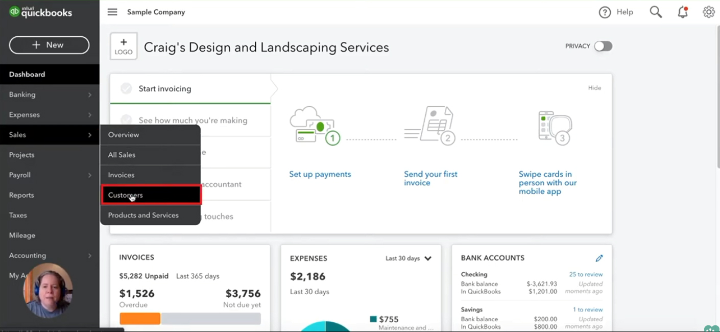Image resolution: width=720 pixels, height=332 pixels.
Task: Click the Start invoicing checkmark circle
Action: 126,88
